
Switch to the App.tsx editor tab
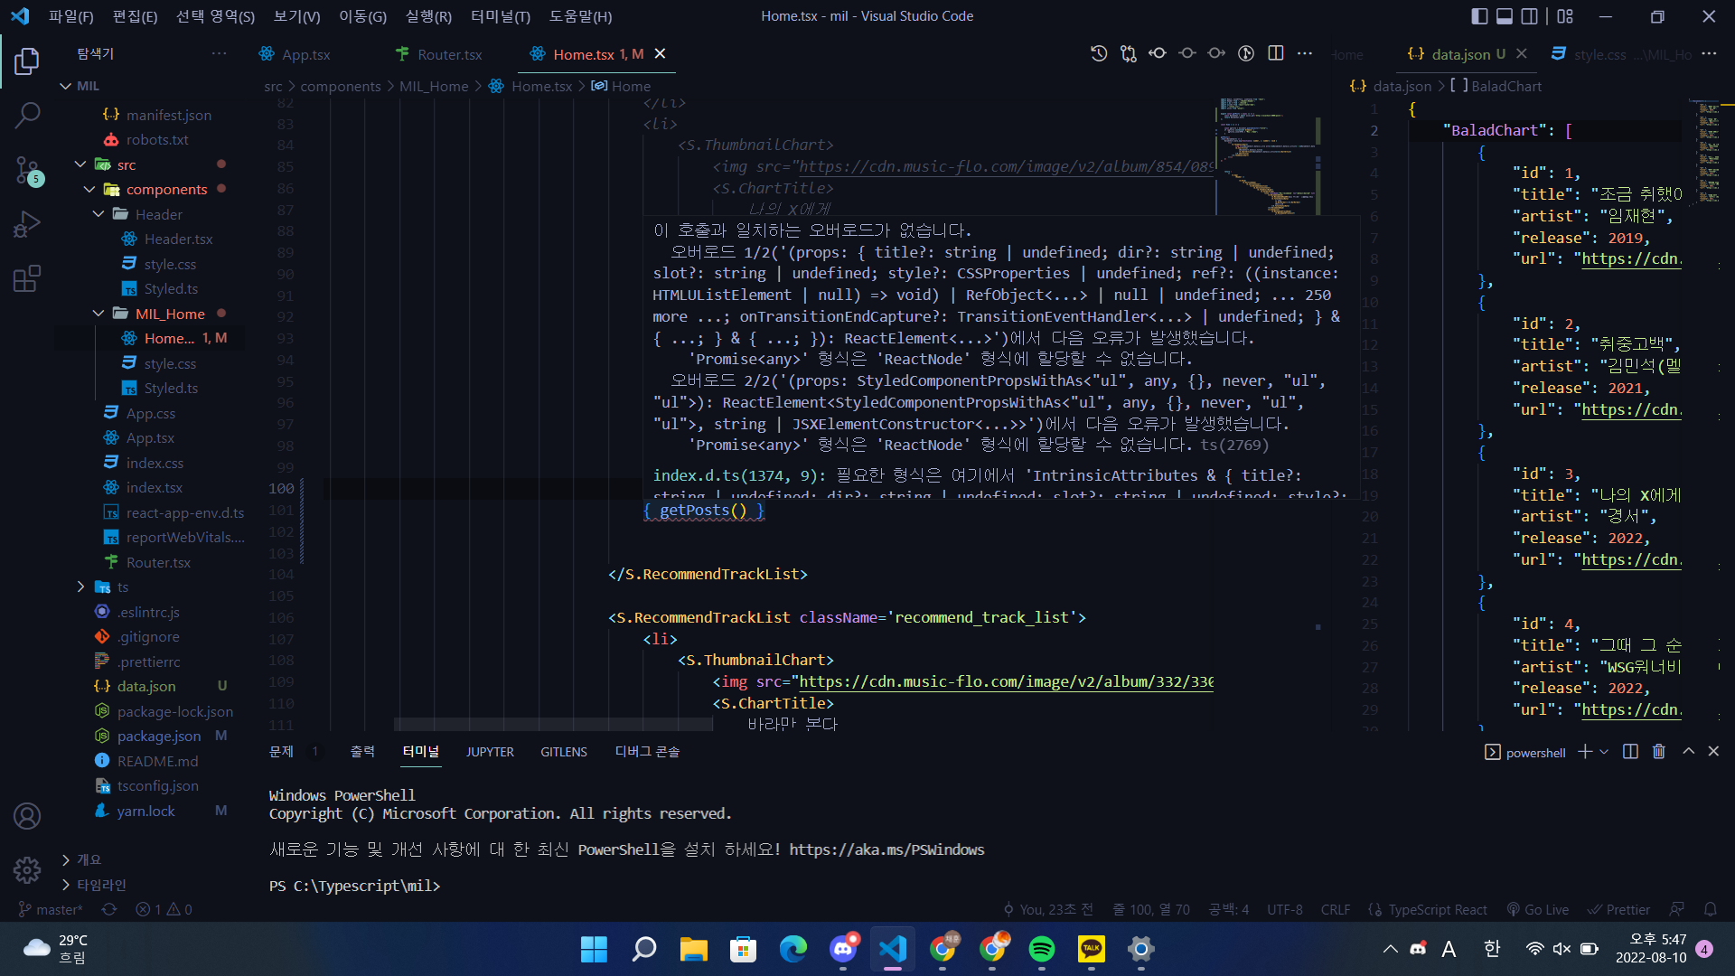305,54
